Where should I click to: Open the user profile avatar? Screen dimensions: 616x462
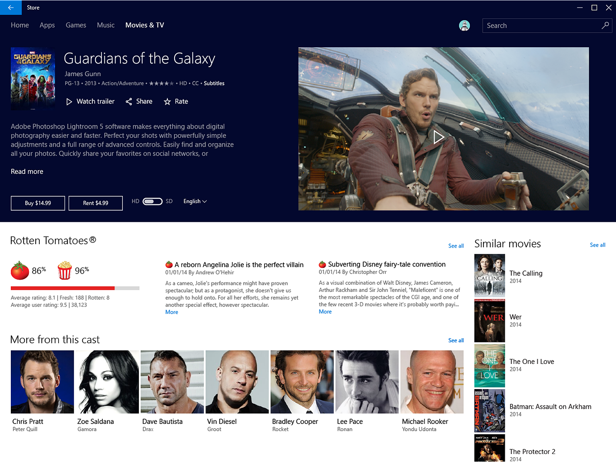[464, 26]
